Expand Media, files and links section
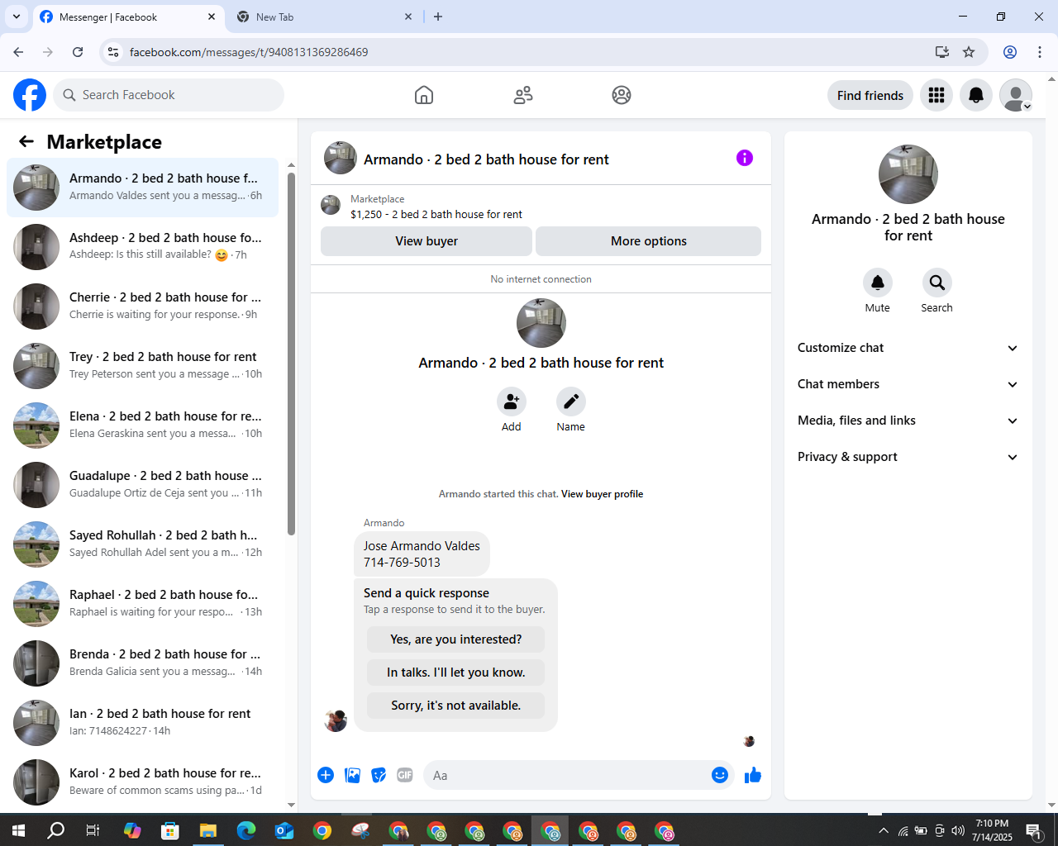This screenshot has height=846, width=1058. point(908,421)
